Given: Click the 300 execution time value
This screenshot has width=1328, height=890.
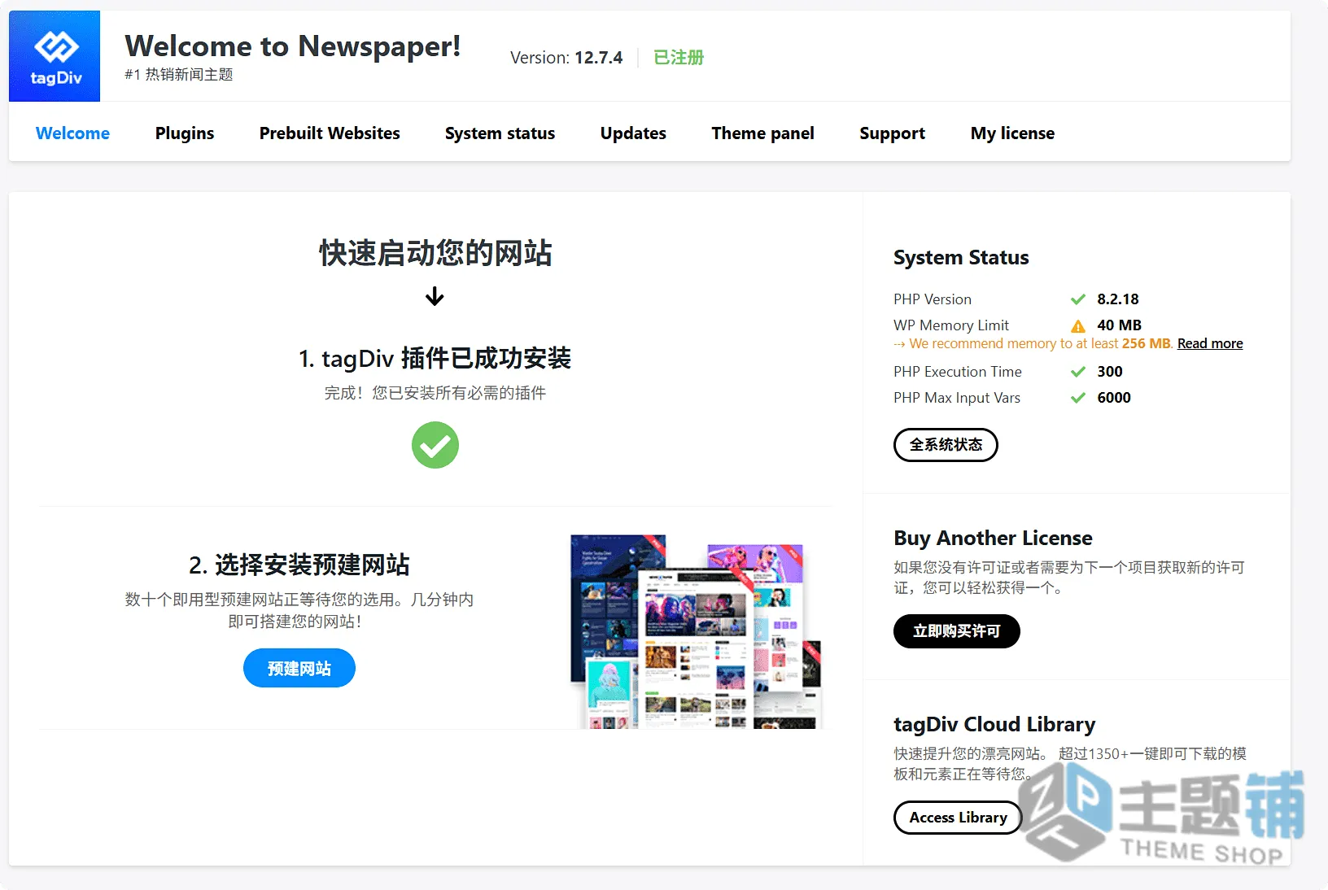Looking at the screenshot, I should [1110, 372].
